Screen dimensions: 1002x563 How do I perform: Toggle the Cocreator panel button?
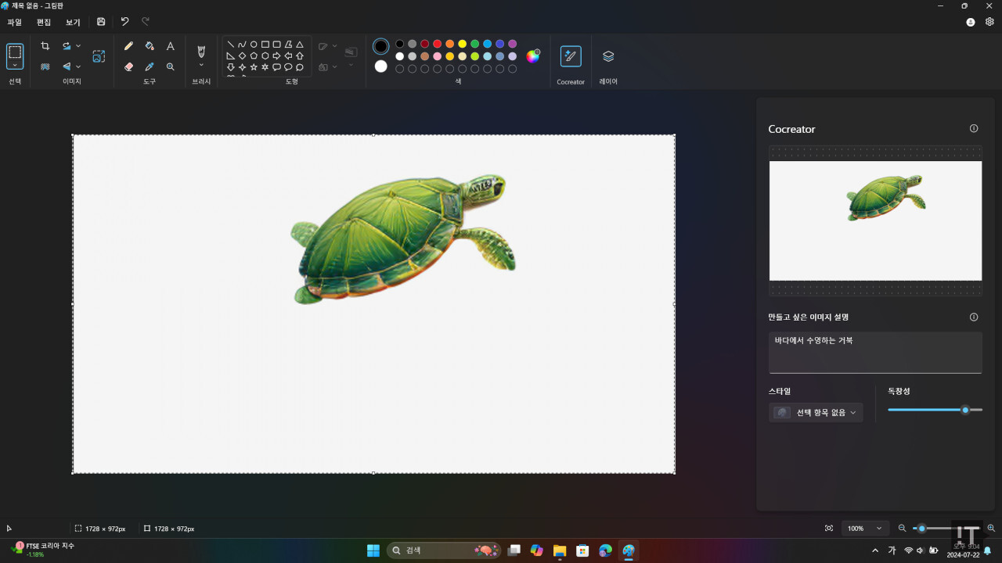(x=571, y=56)
